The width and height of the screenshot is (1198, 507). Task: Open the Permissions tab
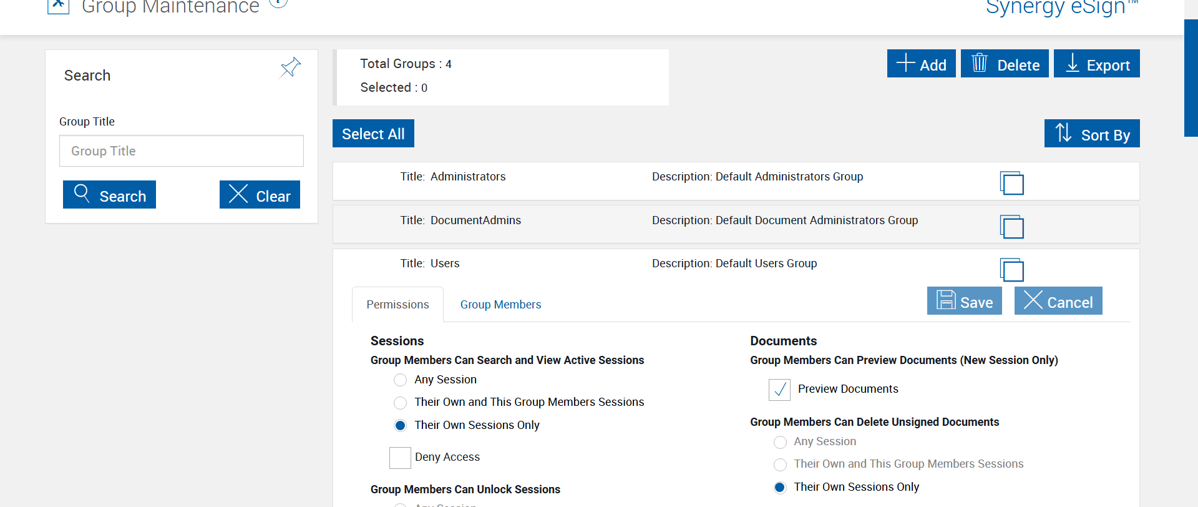coord(397,305)
